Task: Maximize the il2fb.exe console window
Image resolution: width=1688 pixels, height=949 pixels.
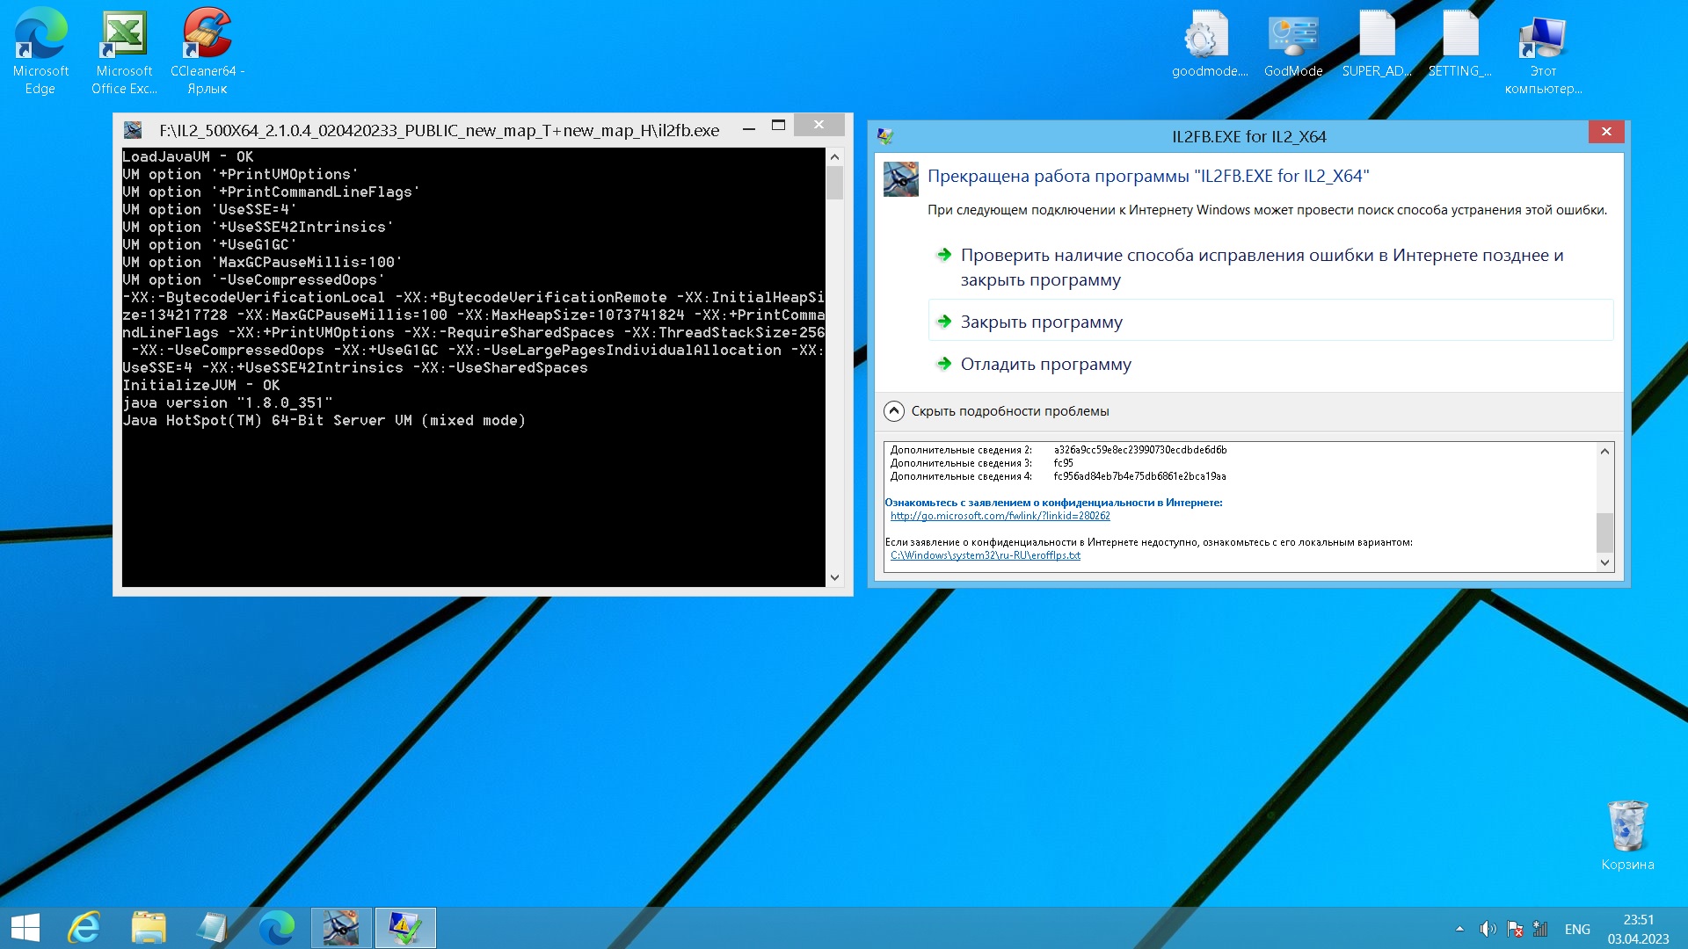Action: [778, 127]
